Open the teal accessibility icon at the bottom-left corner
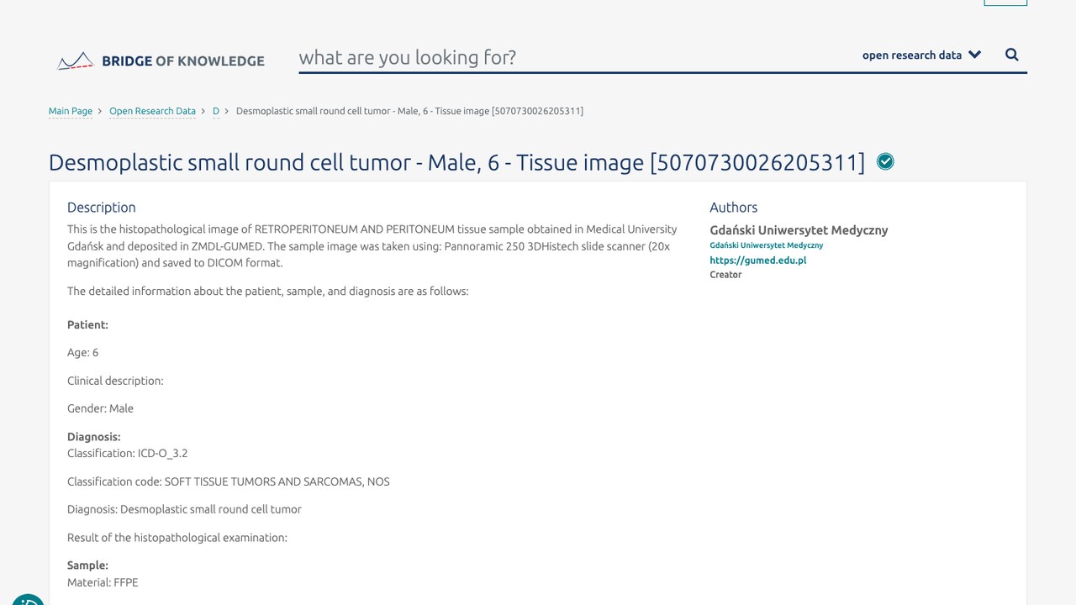 (27, 599)
